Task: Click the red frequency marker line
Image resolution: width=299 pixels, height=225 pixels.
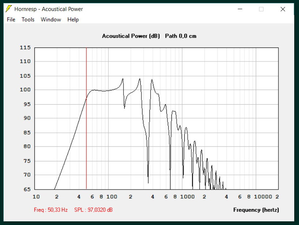Action: pyautogui.click(x=86, y=119)
